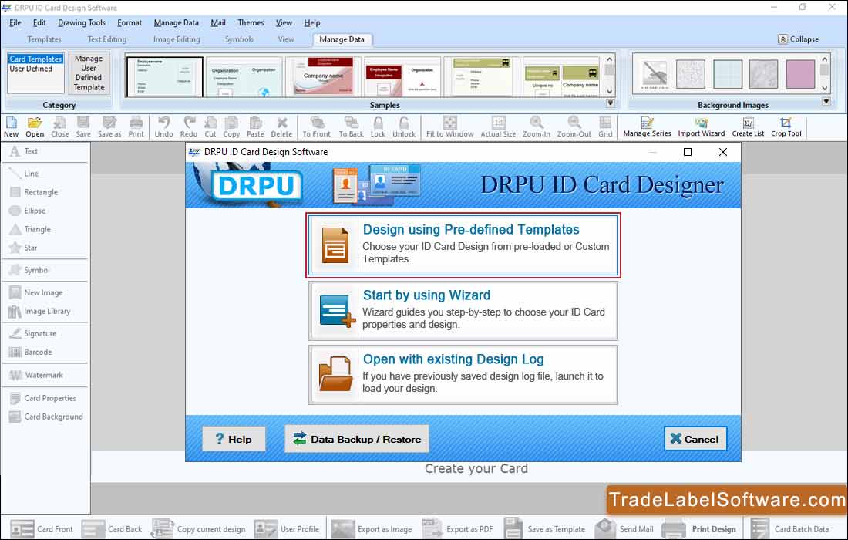Click the Cut icon

(x=210, y=127)
